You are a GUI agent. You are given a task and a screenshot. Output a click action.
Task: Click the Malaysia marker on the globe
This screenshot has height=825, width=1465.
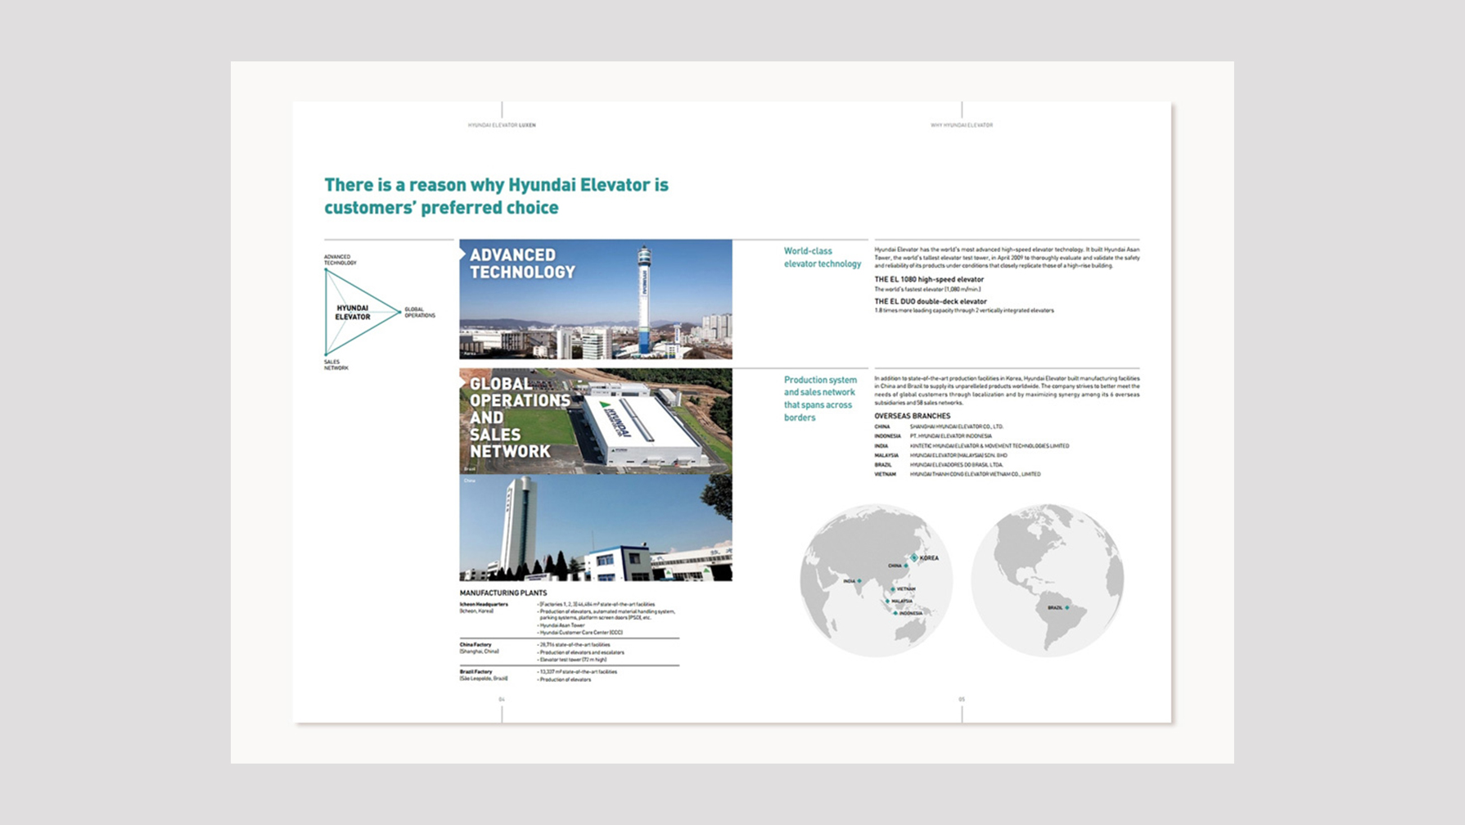(x=888, y=602)
